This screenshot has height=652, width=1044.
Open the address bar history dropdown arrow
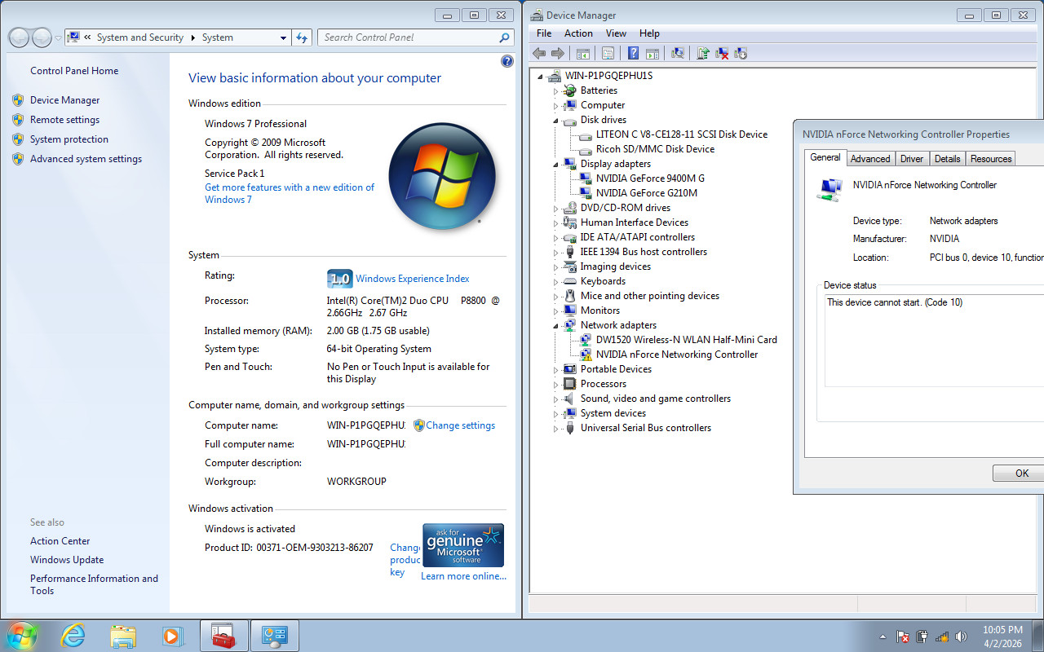(x=283, y=37)
